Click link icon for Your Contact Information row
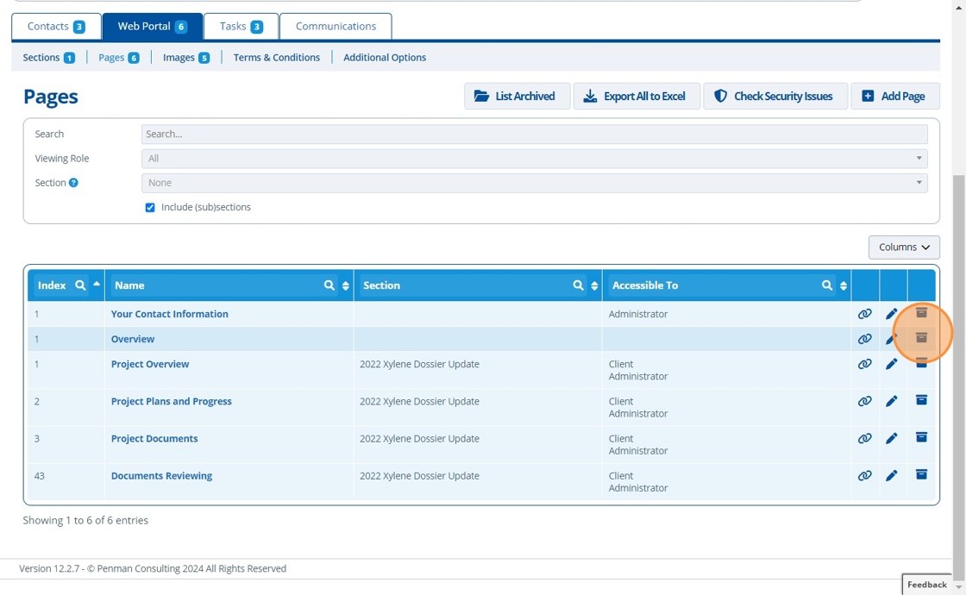 pos(864,314)
